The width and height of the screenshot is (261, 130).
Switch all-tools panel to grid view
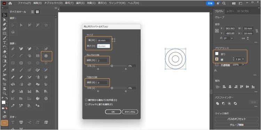(x=38, y=12)
